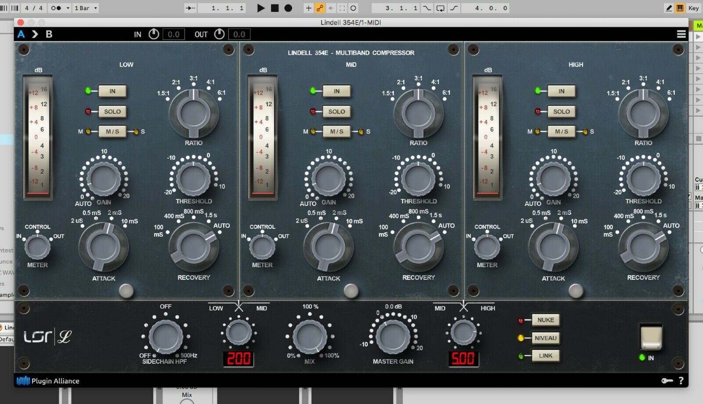Click the 200 crossover frequency display
The height and width of the screenshot is (404, 703).
tap(239, 359)
